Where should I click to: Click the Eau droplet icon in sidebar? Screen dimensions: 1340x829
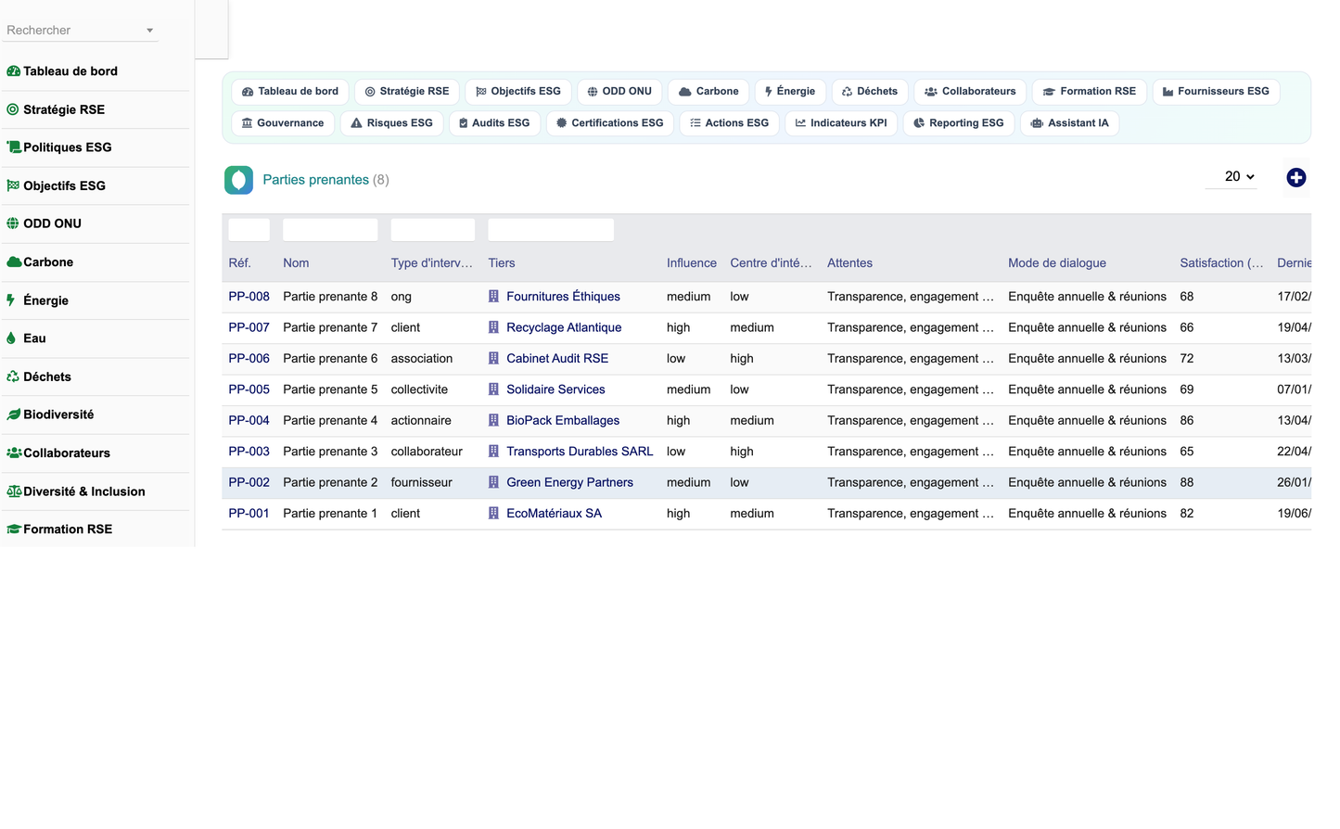pyautogui.click(x=11, y=338)
